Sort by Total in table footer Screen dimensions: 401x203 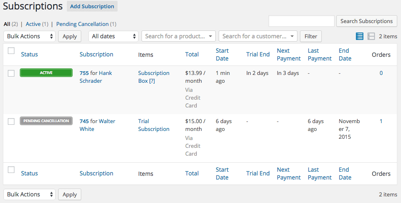tap(192, 173)
